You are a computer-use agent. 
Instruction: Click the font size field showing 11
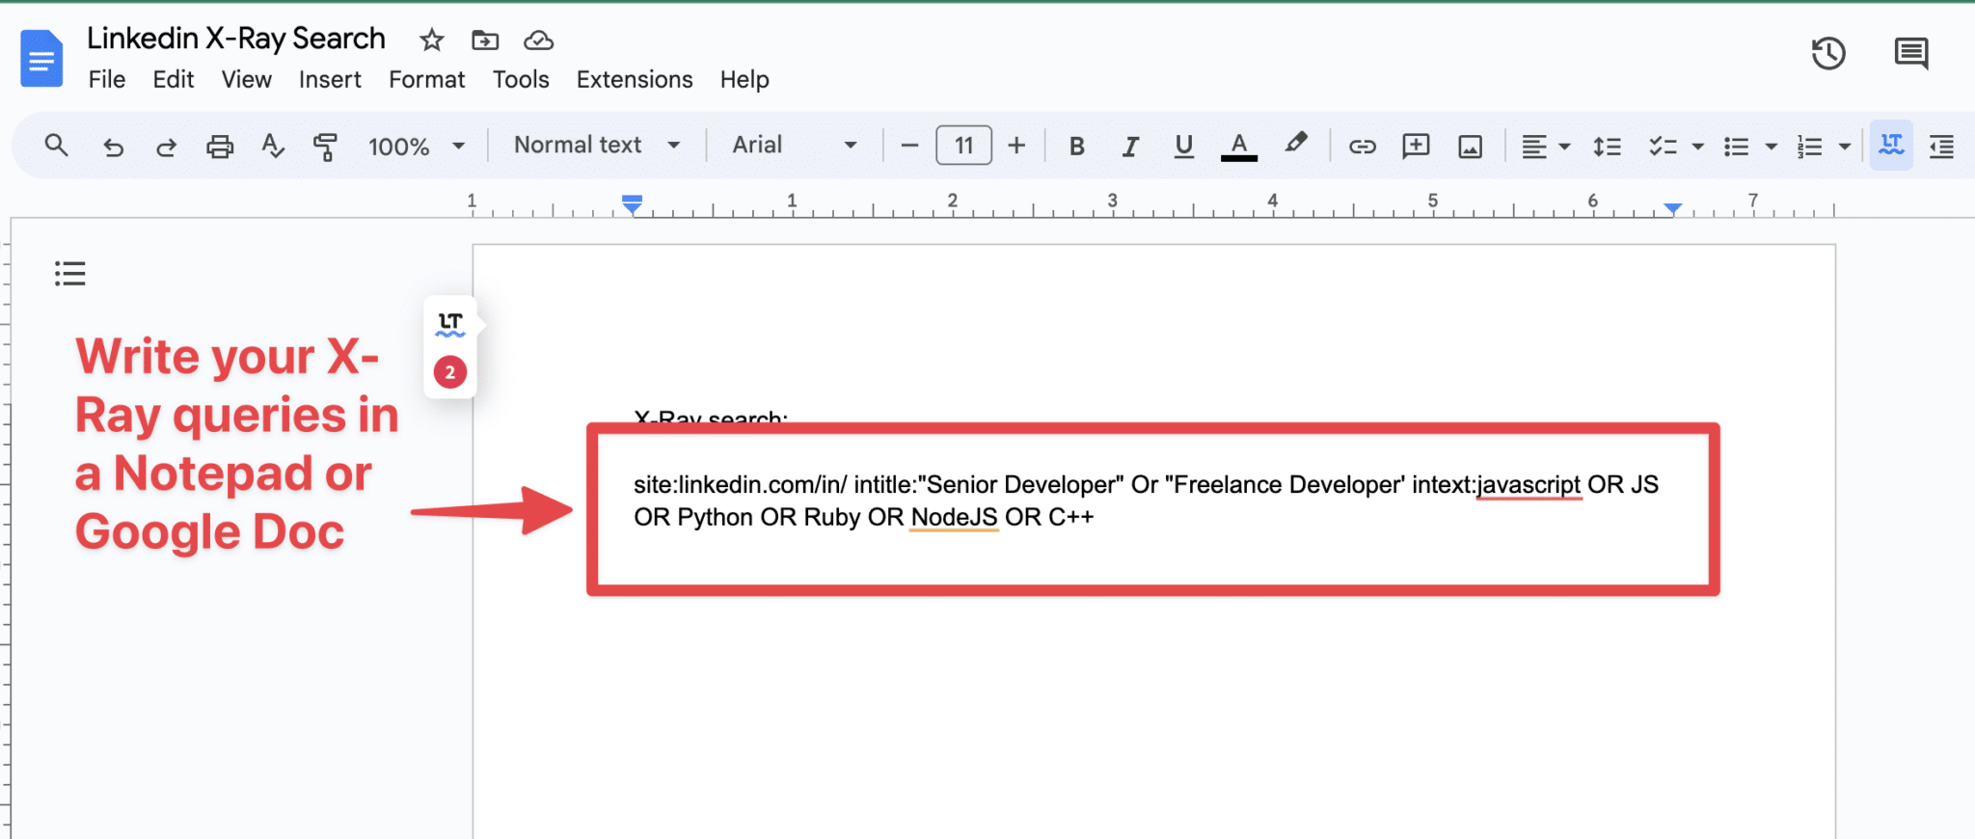pyautogui.click(x=963, y=146)
